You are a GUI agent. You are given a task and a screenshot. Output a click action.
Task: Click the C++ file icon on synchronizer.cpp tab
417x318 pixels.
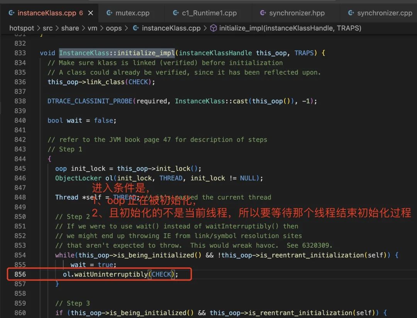[351, 13]
